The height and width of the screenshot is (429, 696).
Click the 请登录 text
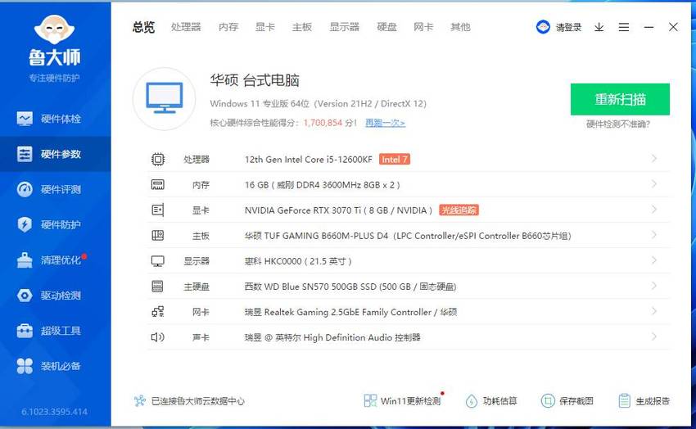coord(568,28)
